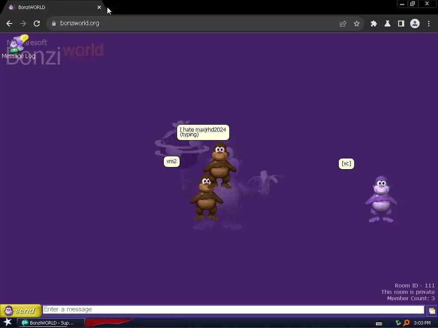Screen dimensions: 438x328
Task: Send the chat message with send button
Action: [x=21, y=310]
